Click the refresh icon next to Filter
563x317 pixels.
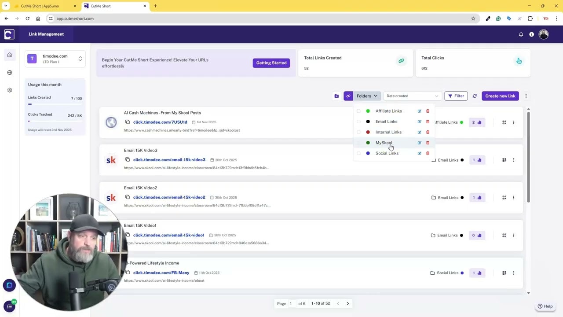point(475,96)
